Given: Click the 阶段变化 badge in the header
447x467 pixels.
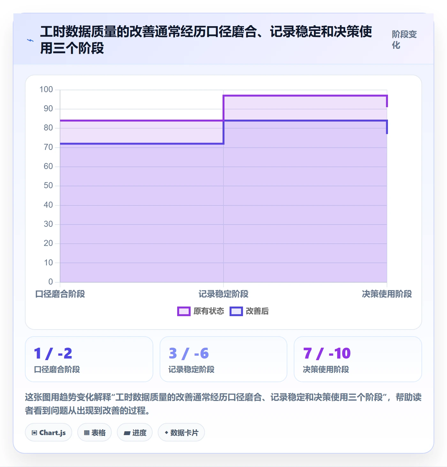Looking at the screenshot, I should click(405, 40).
